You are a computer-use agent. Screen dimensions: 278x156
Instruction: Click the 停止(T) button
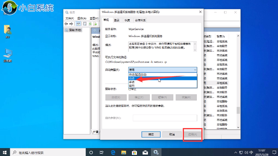point(139,97)
